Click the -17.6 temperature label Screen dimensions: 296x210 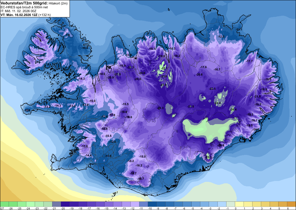[x=204, y=67]
